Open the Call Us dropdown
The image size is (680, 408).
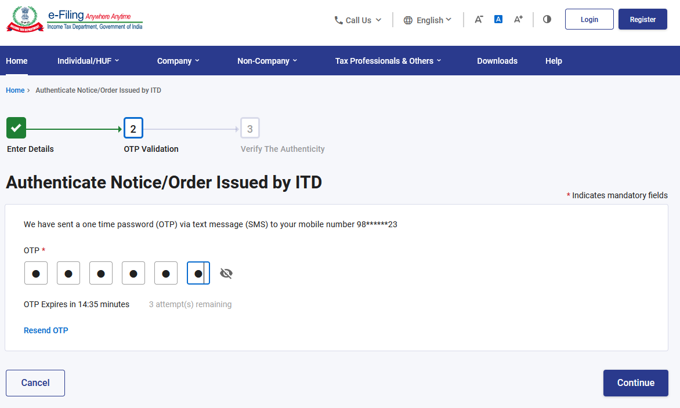358,20
